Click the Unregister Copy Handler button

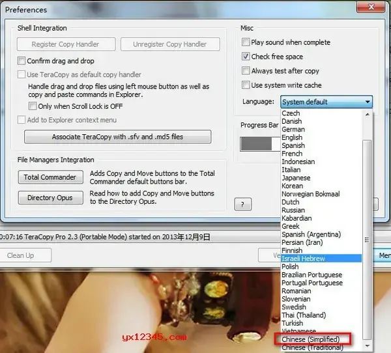coord(170,44)
